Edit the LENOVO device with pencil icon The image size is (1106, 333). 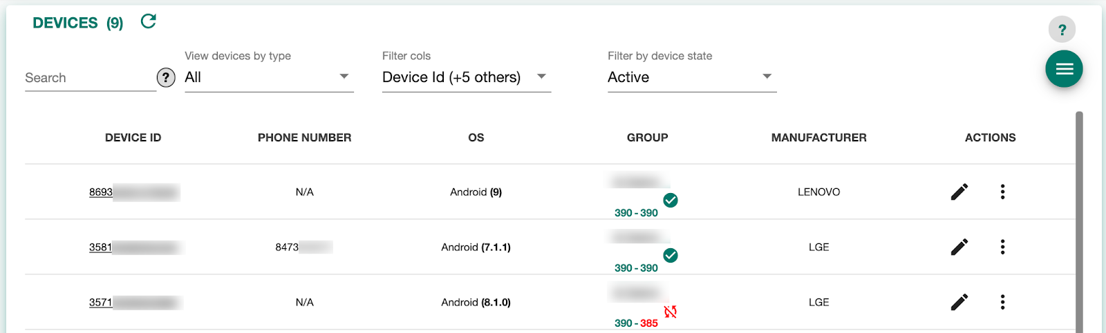(959, 192)
